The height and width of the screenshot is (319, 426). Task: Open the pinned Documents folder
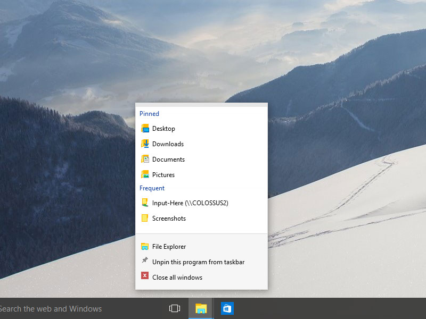(x=201, y=159)
